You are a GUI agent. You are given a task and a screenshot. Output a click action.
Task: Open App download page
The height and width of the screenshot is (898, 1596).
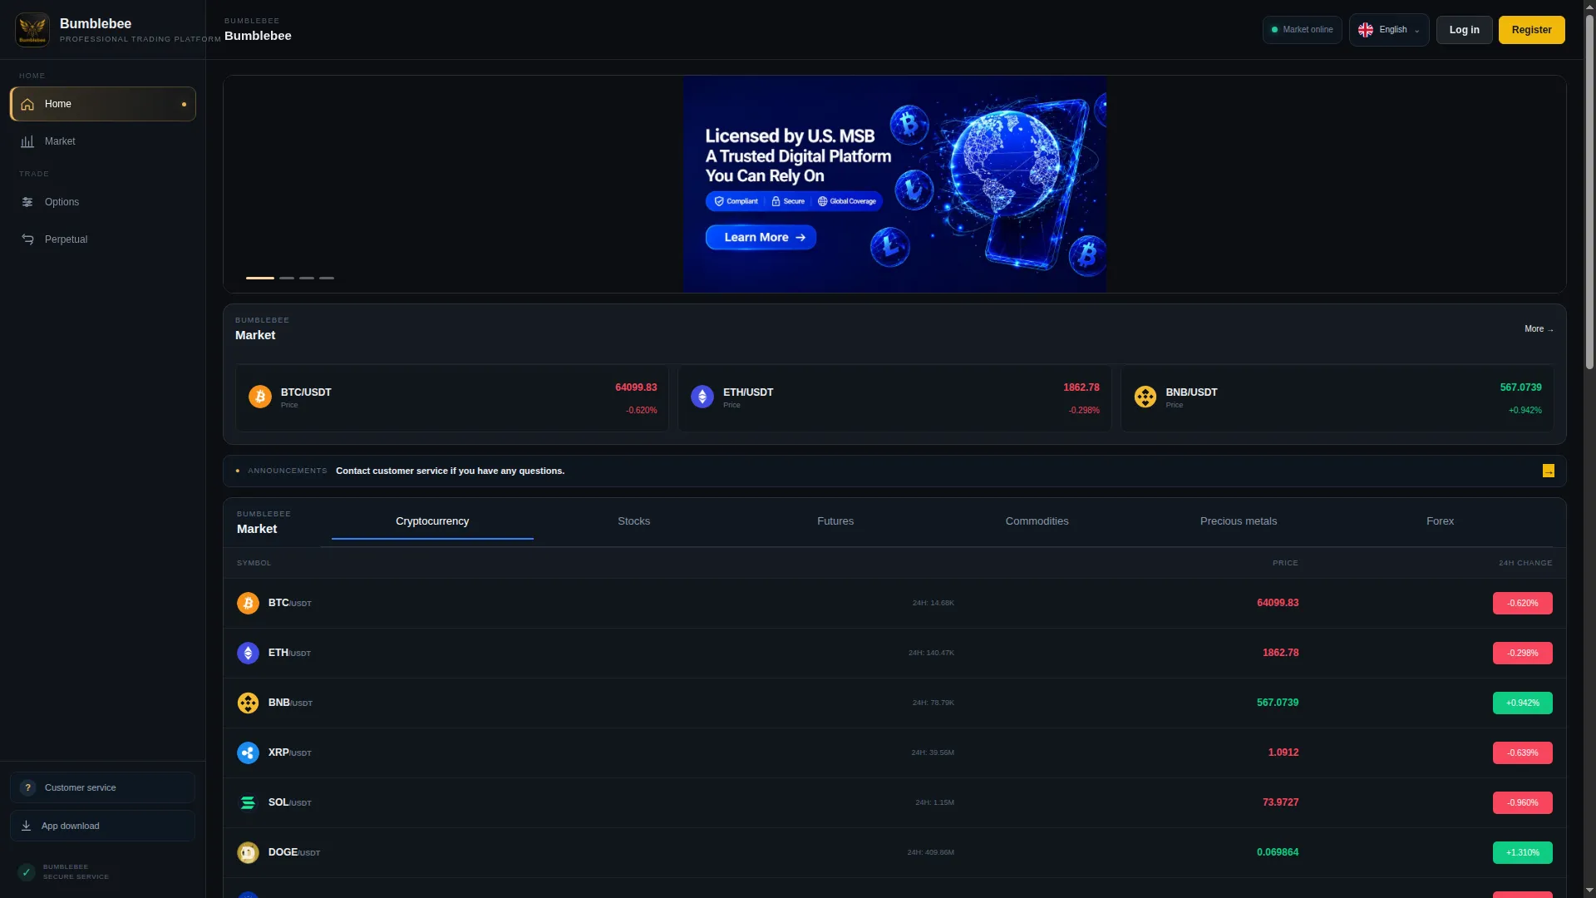click(x=103, y=826)
